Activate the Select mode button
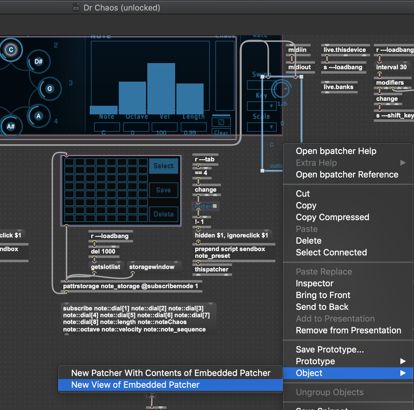This screenshot has width=414, height=410. (x=164, y=166)
